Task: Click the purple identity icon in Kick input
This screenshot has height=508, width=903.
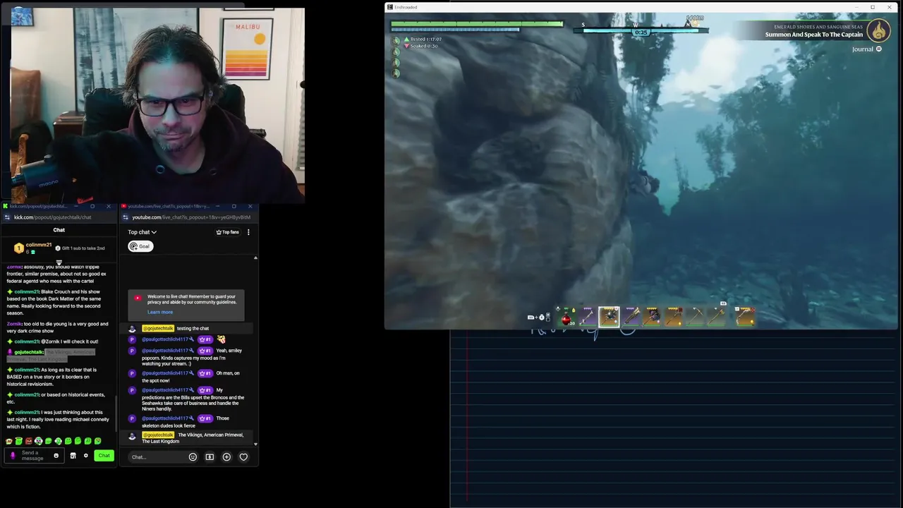Action: pyautogui.click(x=12, y=456)
